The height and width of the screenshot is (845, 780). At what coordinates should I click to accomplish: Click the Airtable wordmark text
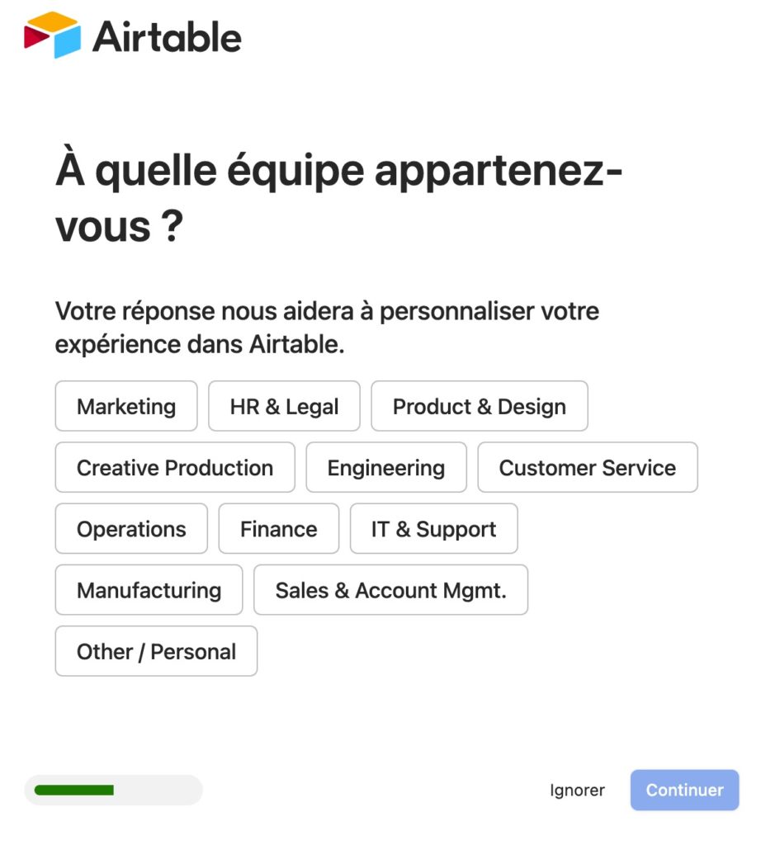point(167,36)
